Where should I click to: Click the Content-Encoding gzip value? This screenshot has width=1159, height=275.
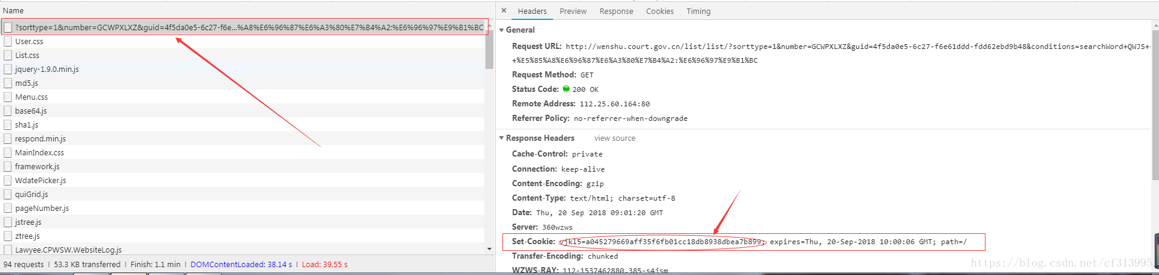[595, 184]
